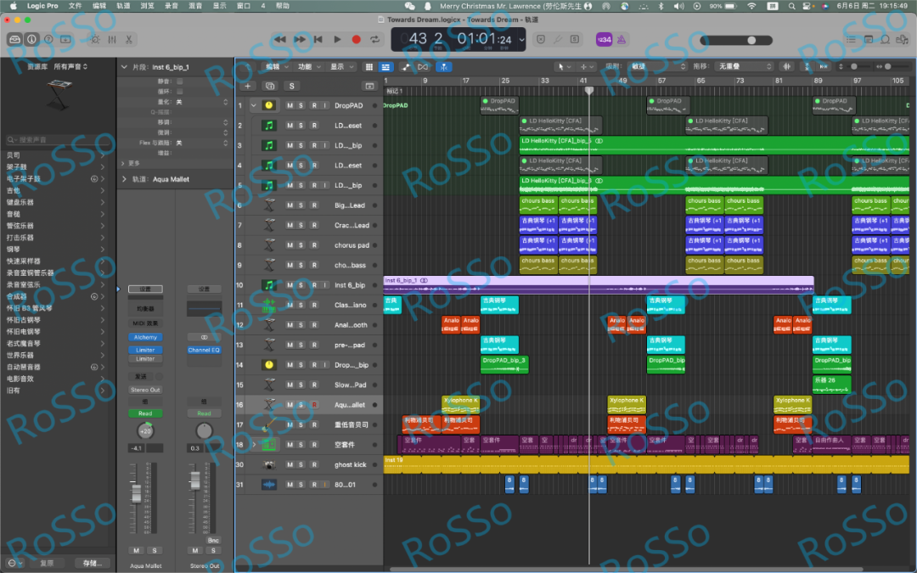The height and width of the screenshot is (573, 917).
Task: Collapse the DropPAD track stack
Action: 254,105
